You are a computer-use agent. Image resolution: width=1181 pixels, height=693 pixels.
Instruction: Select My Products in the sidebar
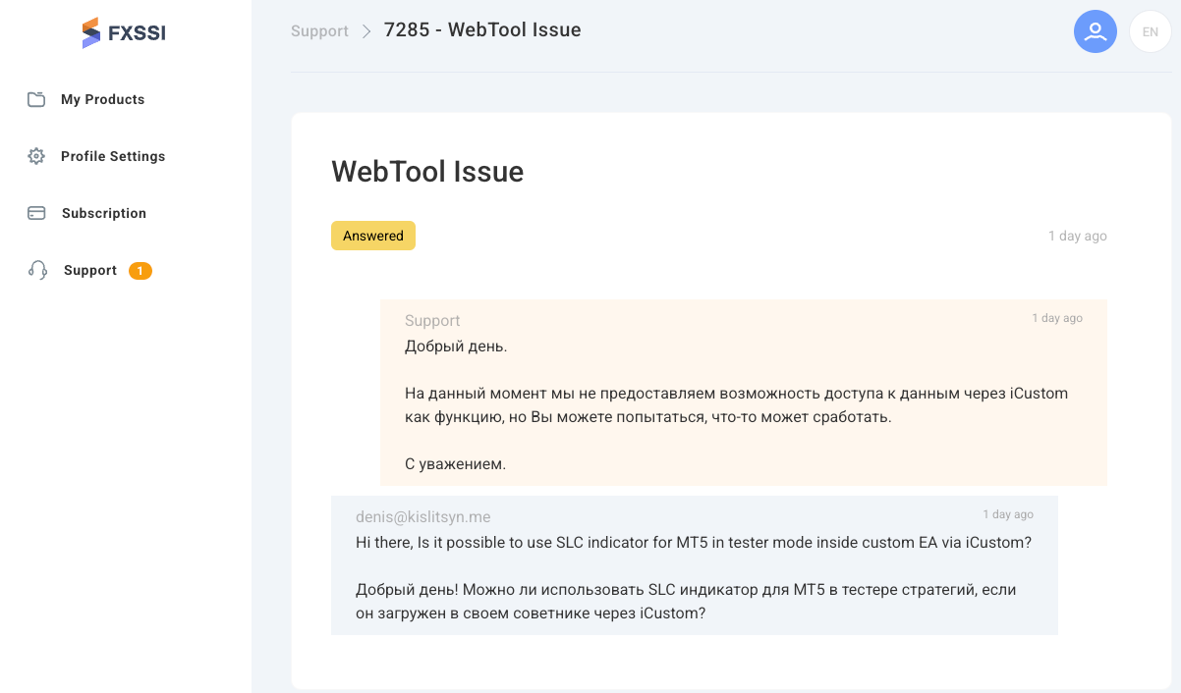click(x=101, y=98)
